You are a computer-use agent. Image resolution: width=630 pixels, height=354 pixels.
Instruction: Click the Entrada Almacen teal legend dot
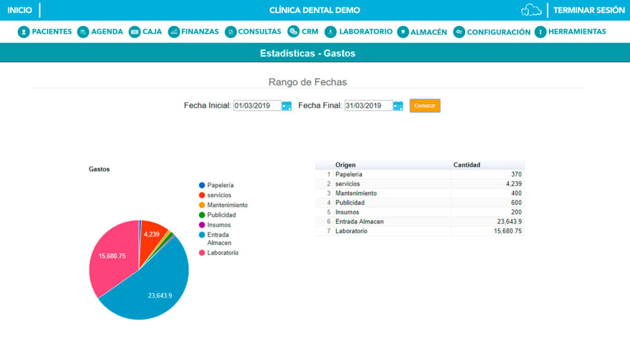pos(202,235)
